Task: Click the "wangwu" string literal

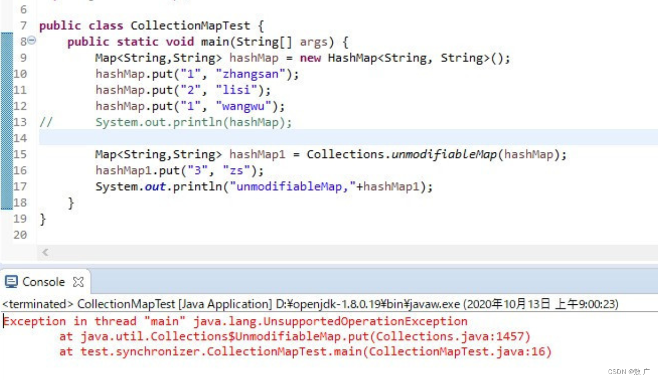Action: point(244,106)
